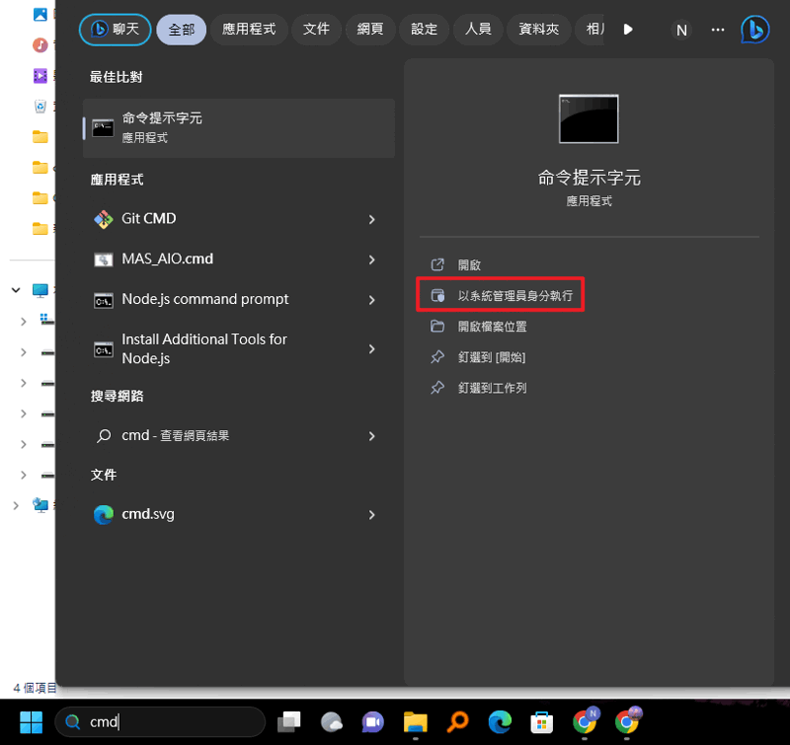Viewport: 790px width, 745px height.
Task: Switch to the 網頁 filter tab
Action: point(370,30)
